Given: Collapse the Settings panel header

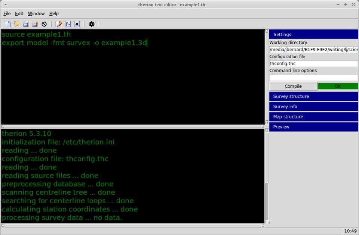Looking at the screenshot, I should pyautogui.click(x=313, y=34).
